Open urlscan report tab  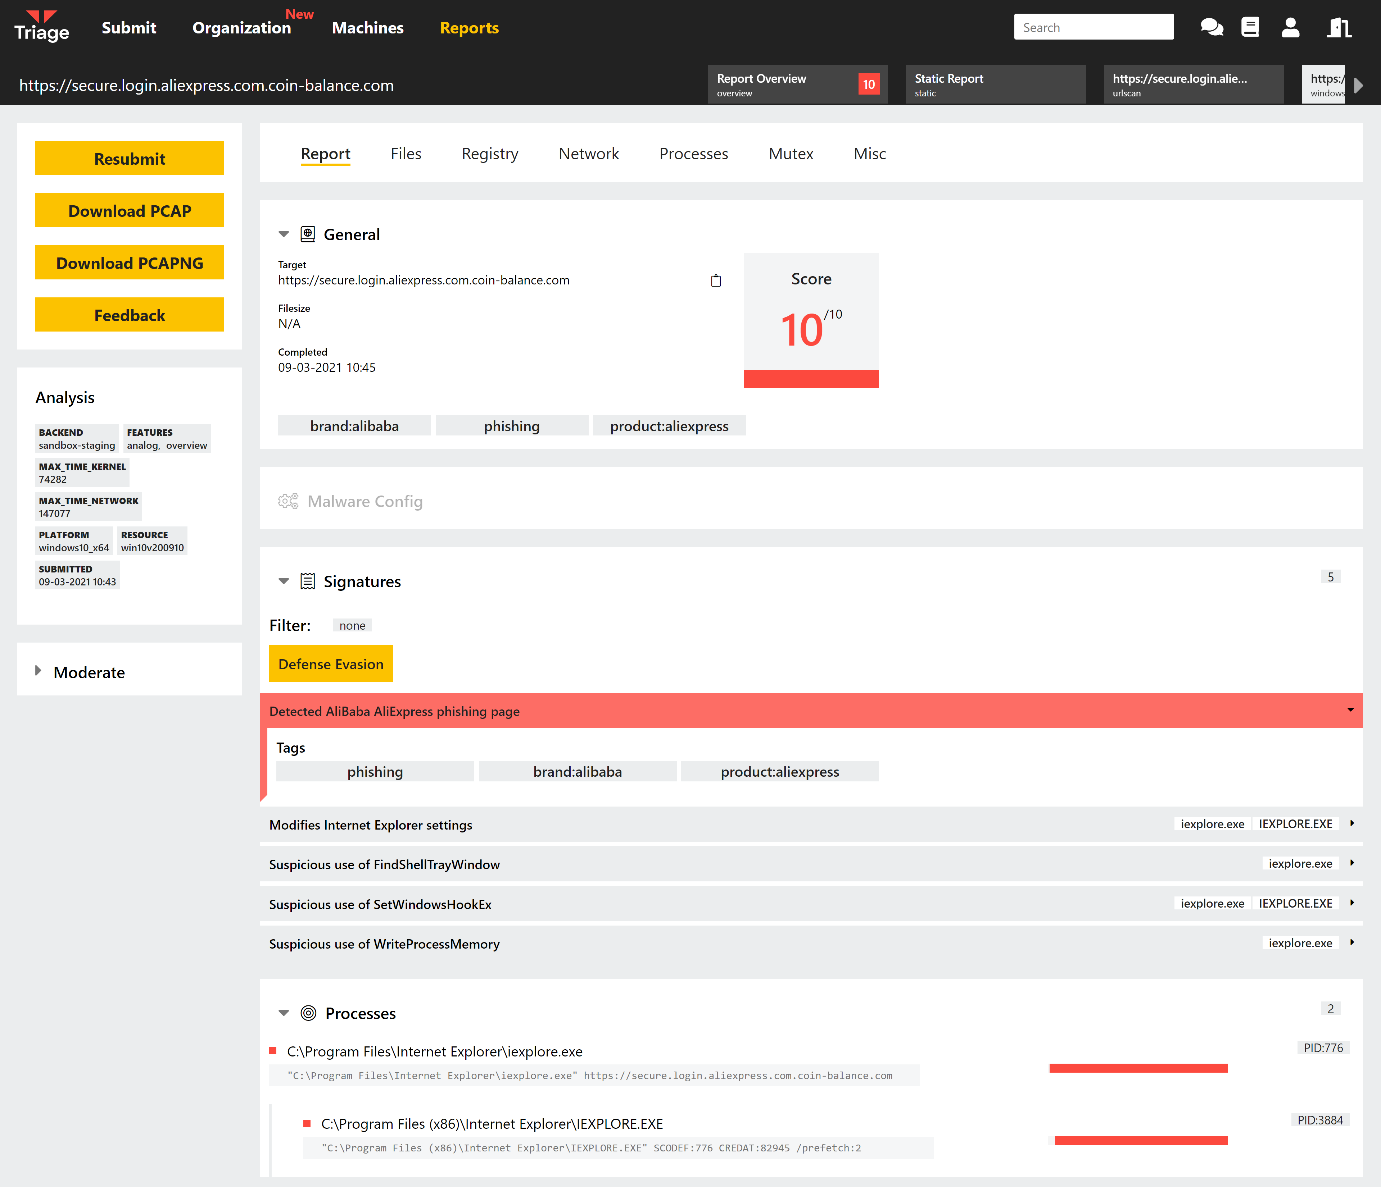click(x=1193, y=85)
